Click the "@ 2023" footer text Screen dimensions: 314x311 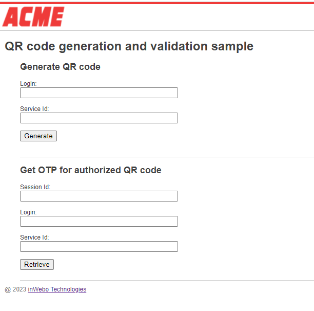pyautogui.click(x=15, y=289)
